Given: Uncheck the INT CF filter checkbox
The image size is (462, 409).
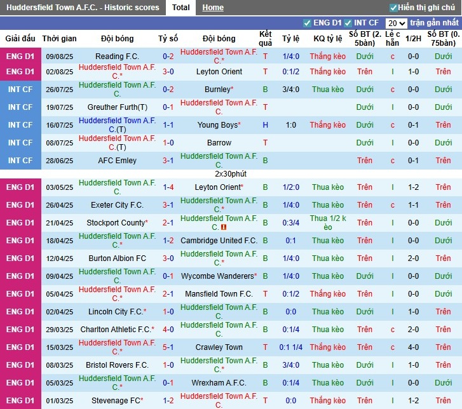Looking at the screenshot, I should click(348, 23).
